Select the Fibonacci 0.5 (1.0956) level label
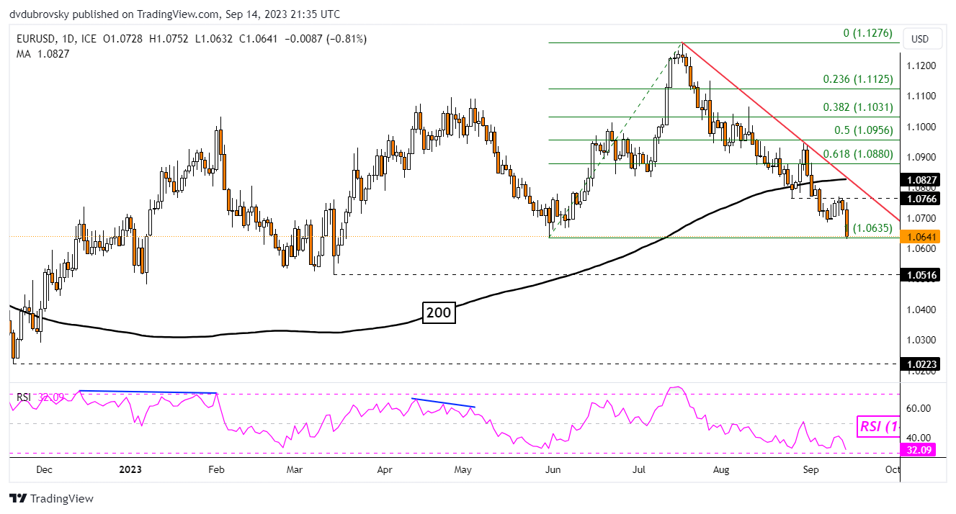Screen dimensions: 956x514 [x=863, y=130]
